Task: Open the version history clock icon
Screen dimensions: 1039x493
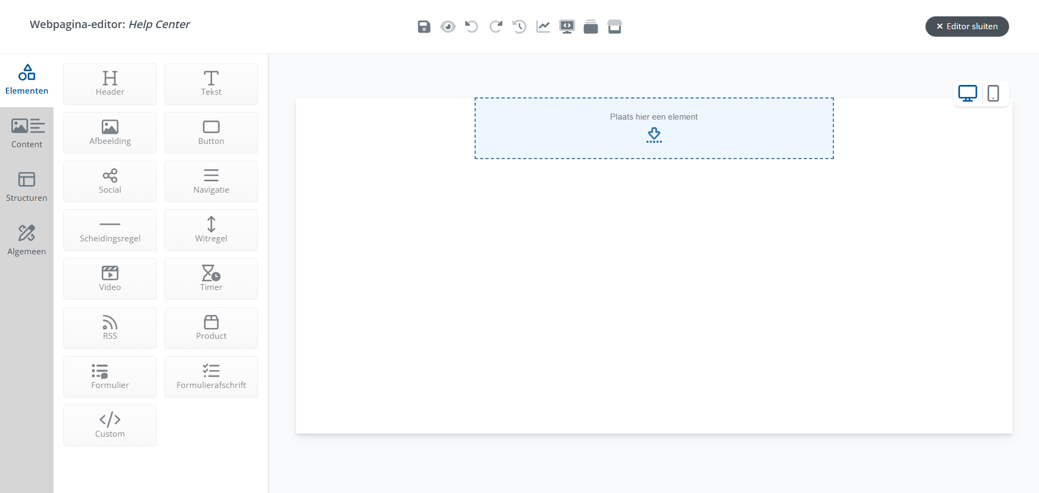Action: (x=519, y=27)
